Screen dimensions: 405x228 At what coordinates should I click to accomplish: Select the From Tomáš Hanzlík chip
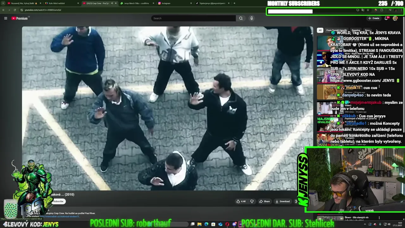click(337, 30)
